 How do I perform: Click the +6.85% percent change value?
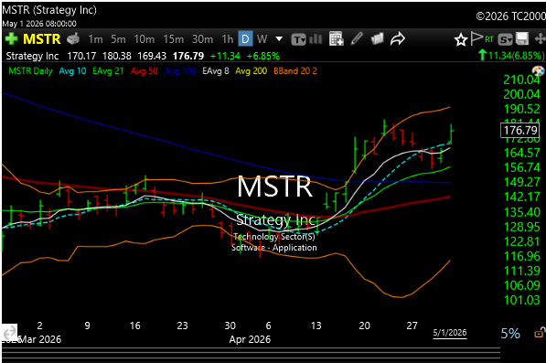click(x=262, y=56)
